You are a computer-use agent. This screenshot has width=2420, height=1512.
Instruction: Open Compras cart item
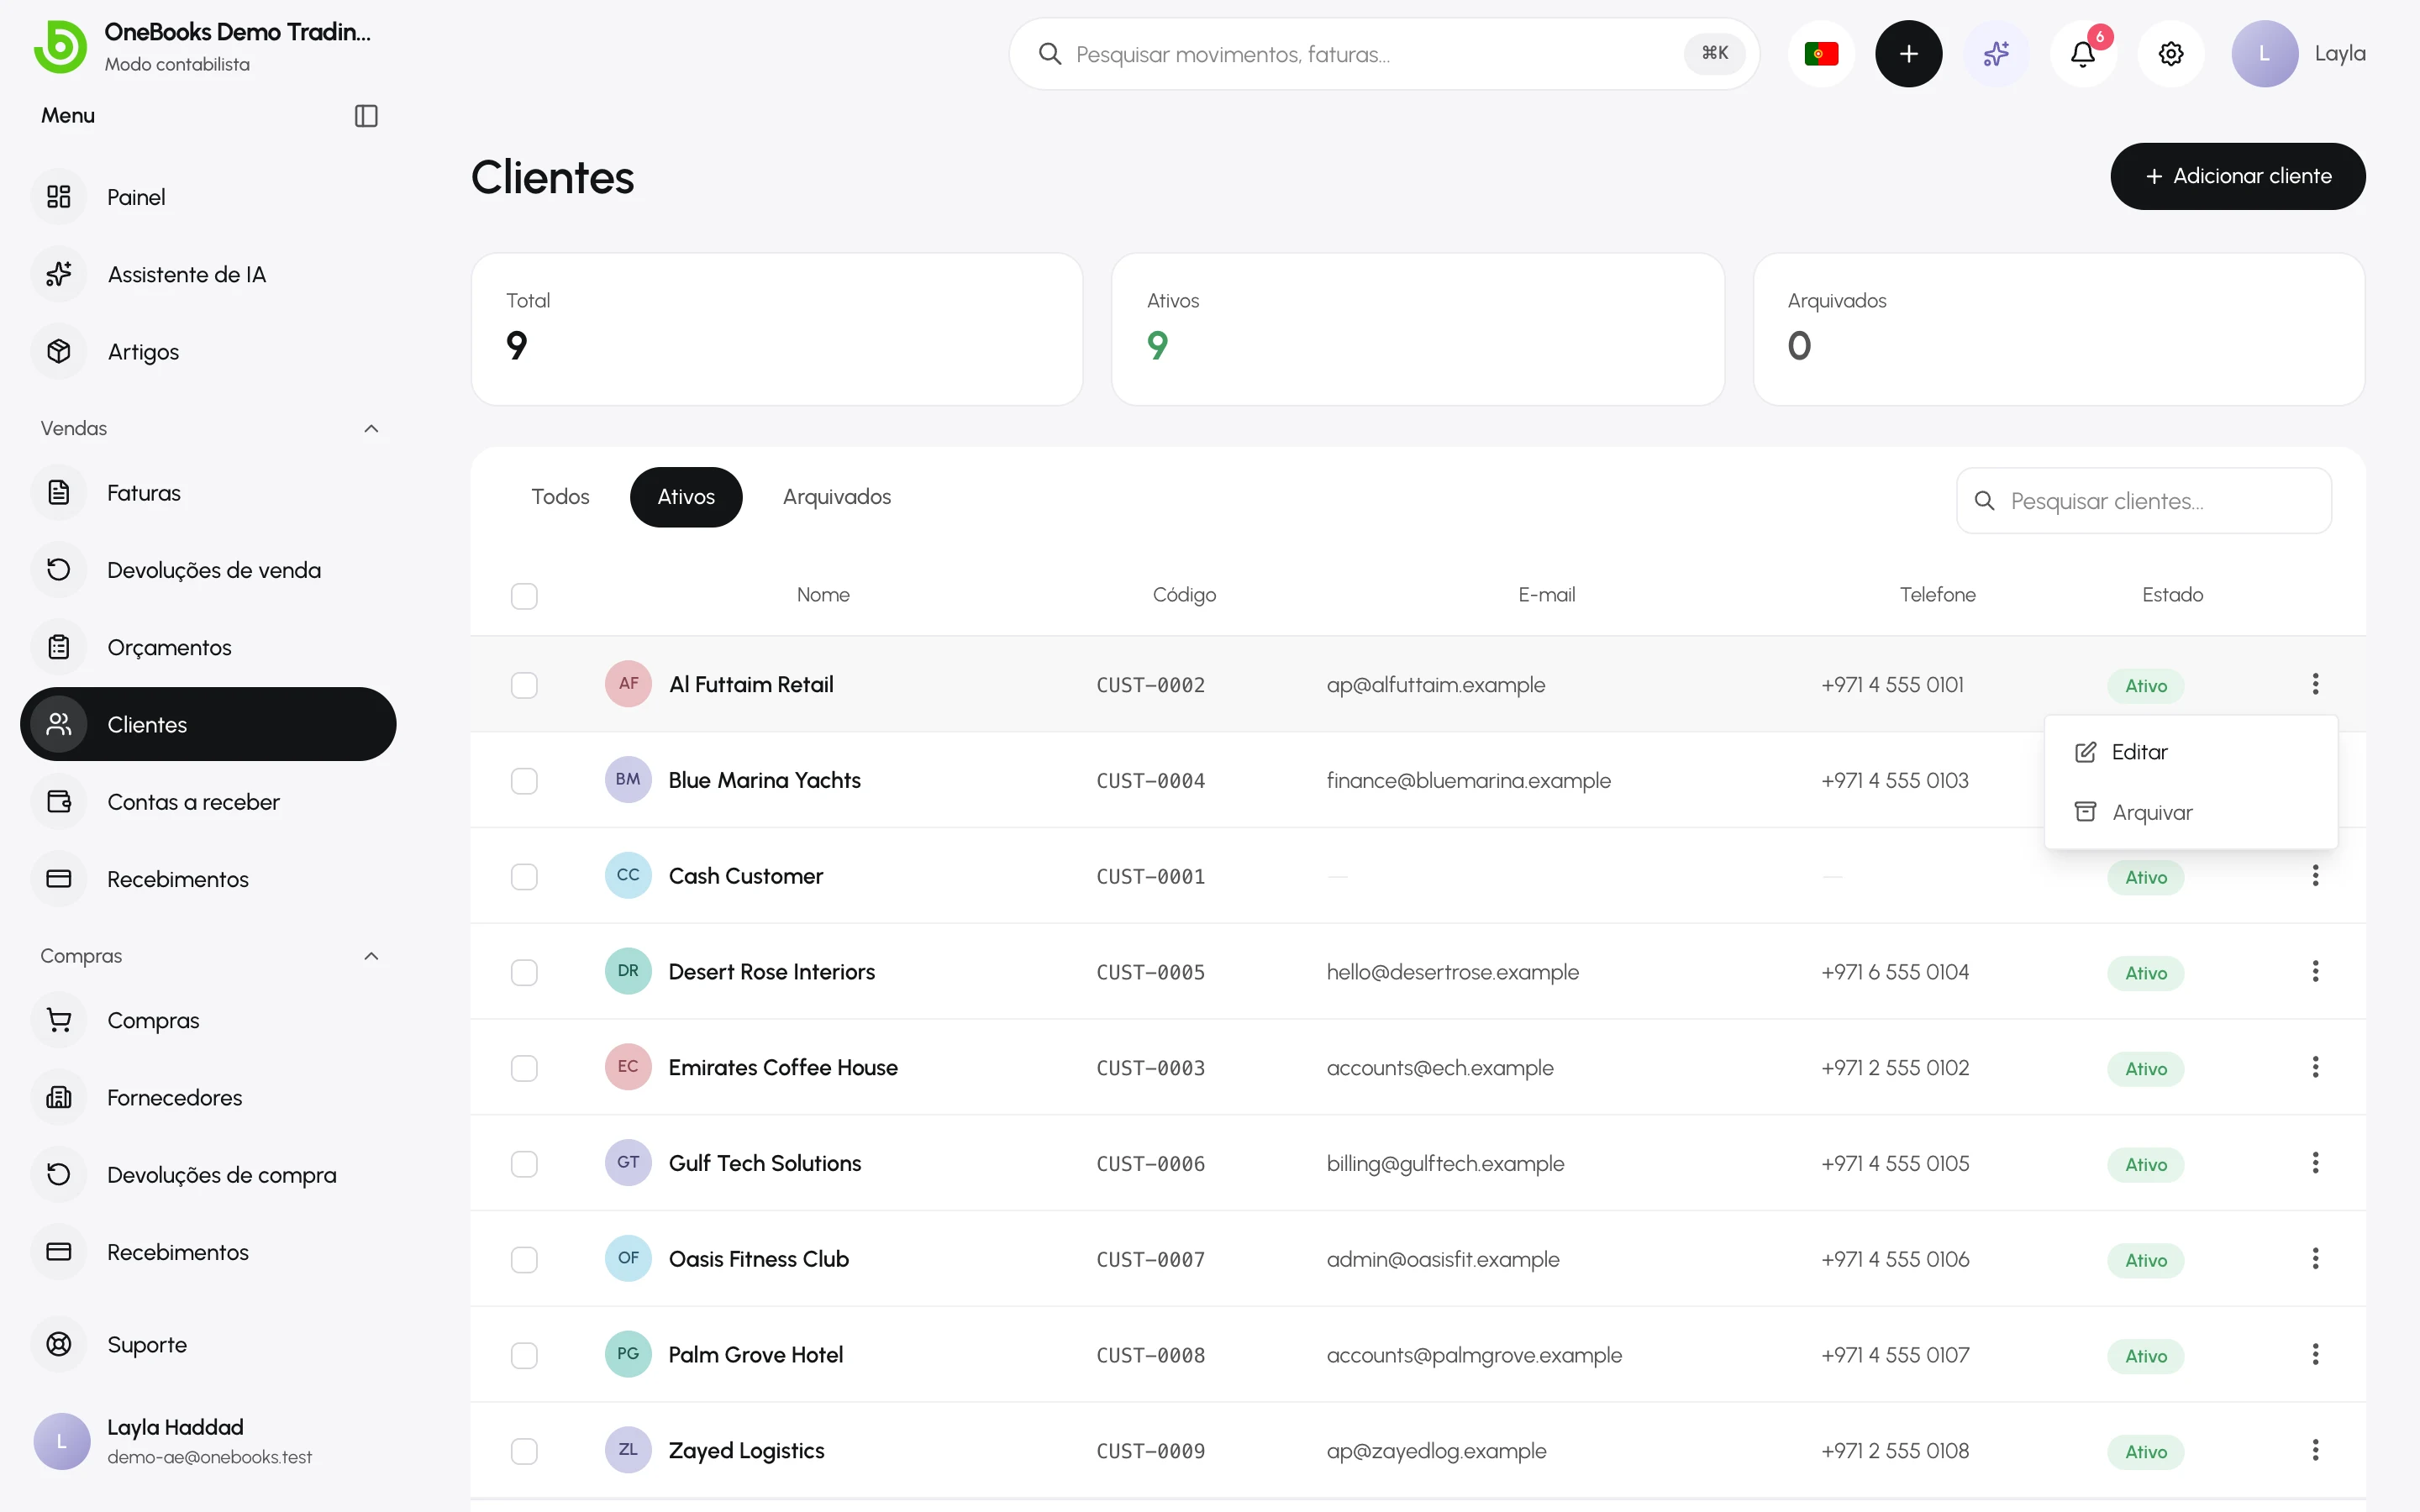(208, 1020)
